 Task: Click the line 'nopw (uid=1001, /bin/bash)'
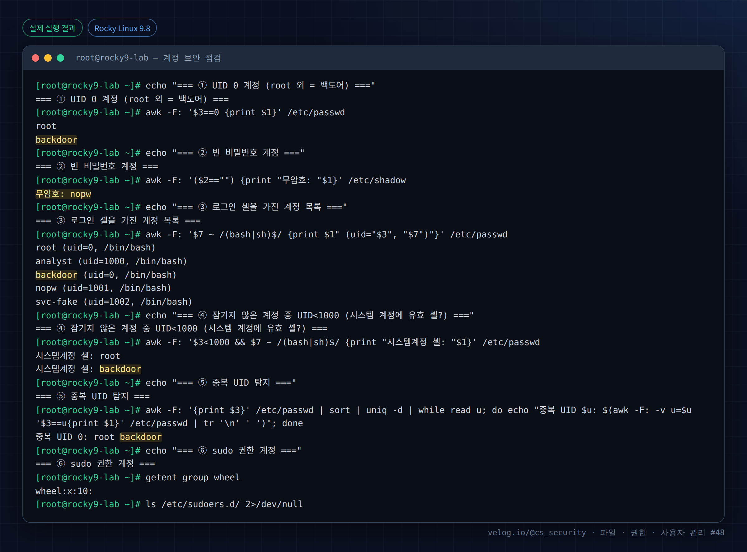point(103,288)
